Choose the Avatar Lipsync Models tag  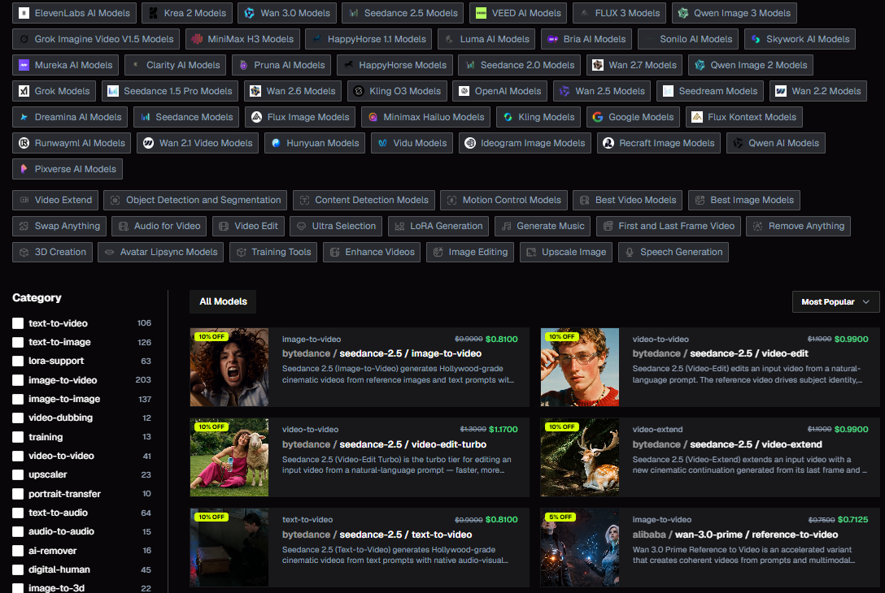[x=161, y=252]
